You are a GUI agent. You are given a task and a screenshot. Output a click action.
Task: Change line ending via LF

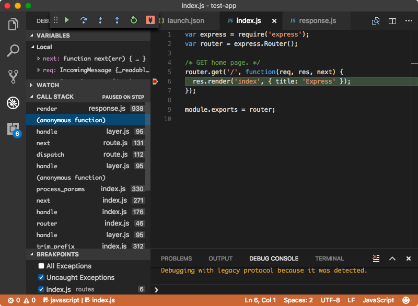351,300
